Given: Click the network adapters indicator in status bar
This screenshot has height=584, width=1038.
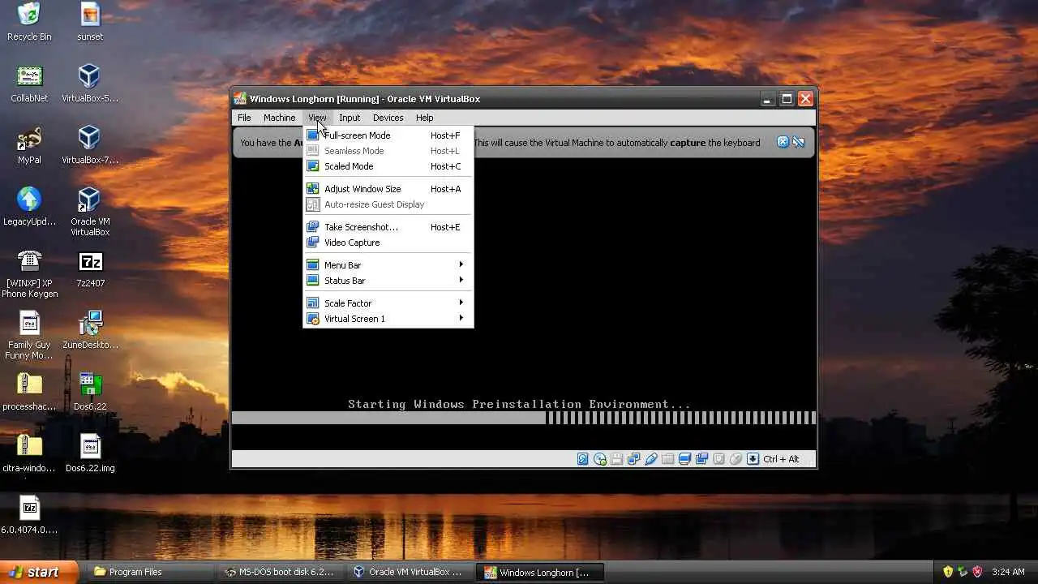Looking at the screenshot, I should pyautogui.click(x=633, y=459).
